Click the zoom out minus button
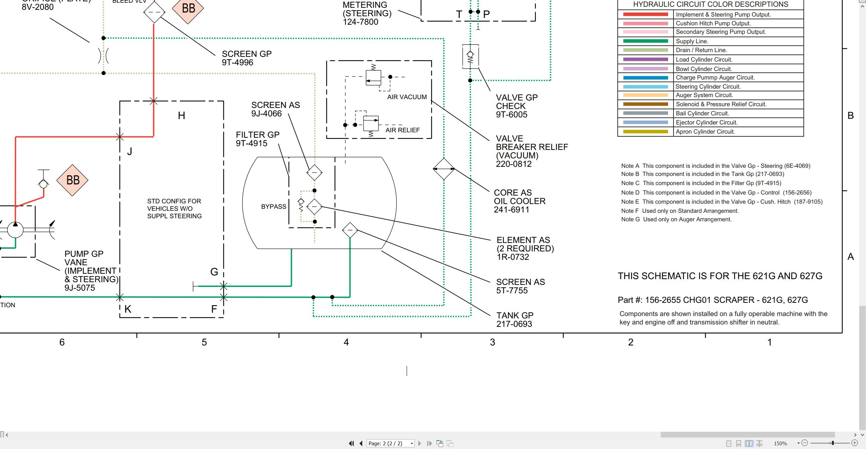The width and height of the screenshot is (866, 449). [805, 443]
